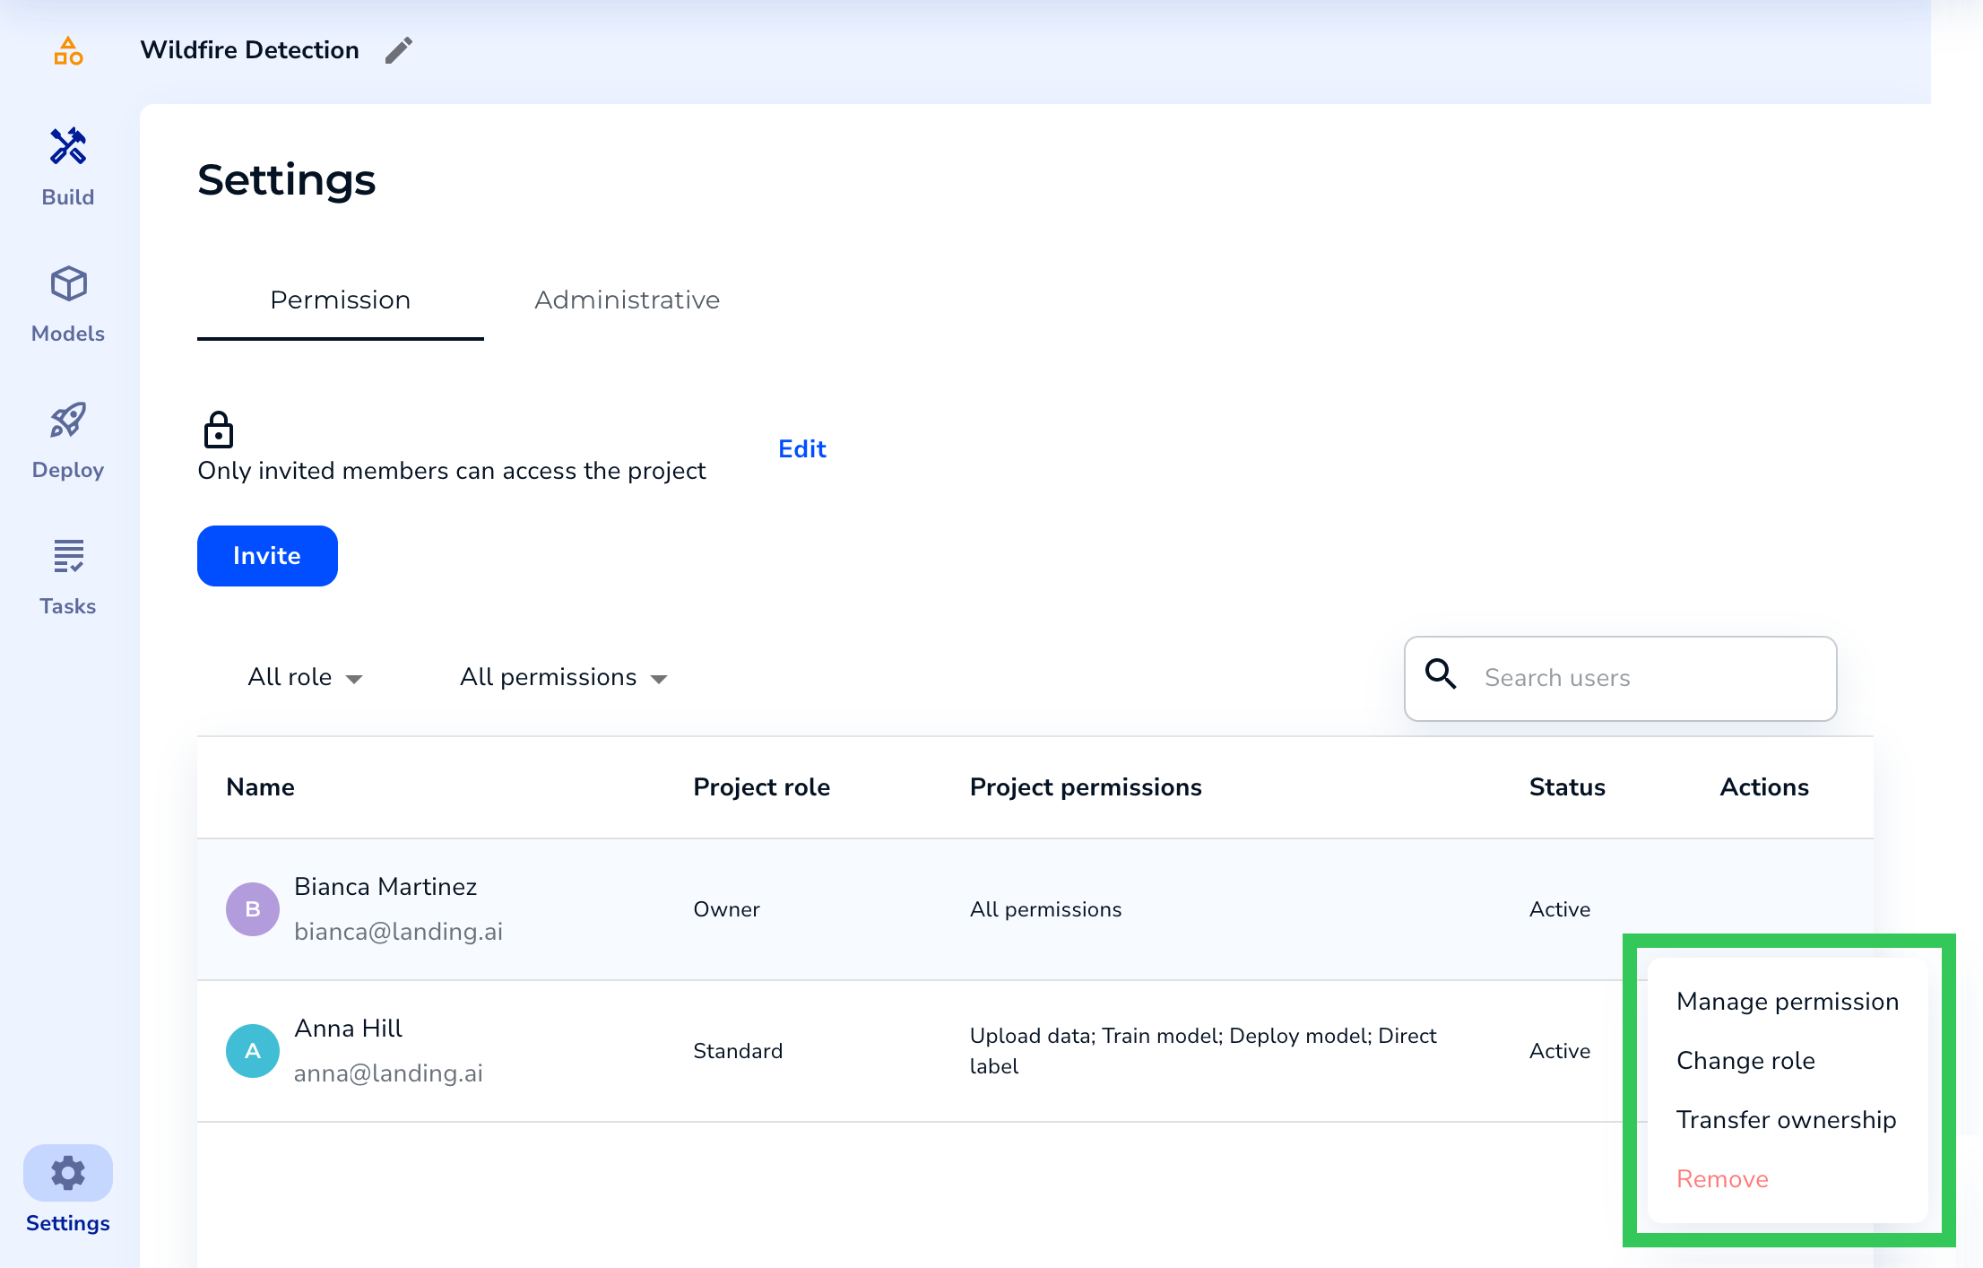The height and width of the screenshot is (1268, 1983).
Task: Click the Edit link for project access
Action: coord(801,449)
